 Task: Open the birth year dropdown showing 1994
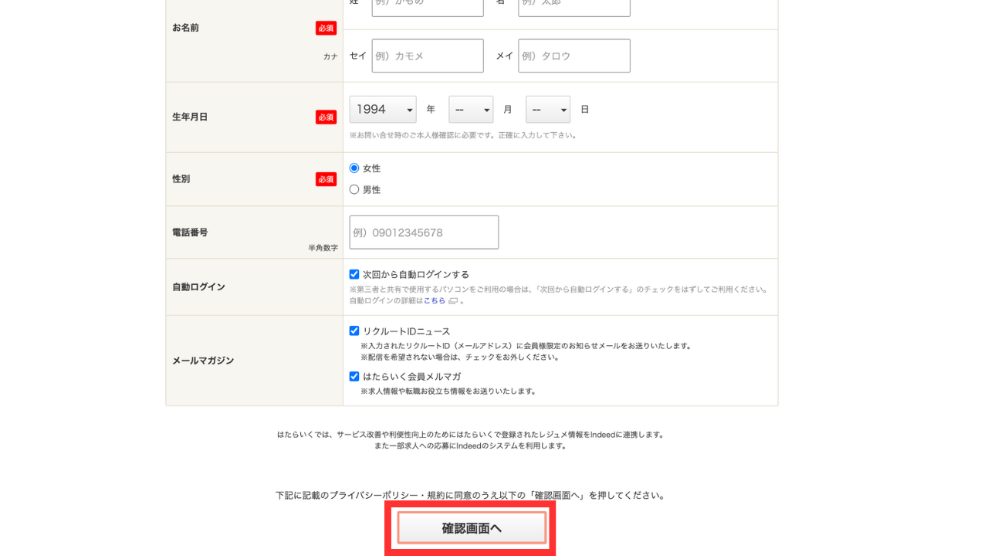[x=383, y=110]
